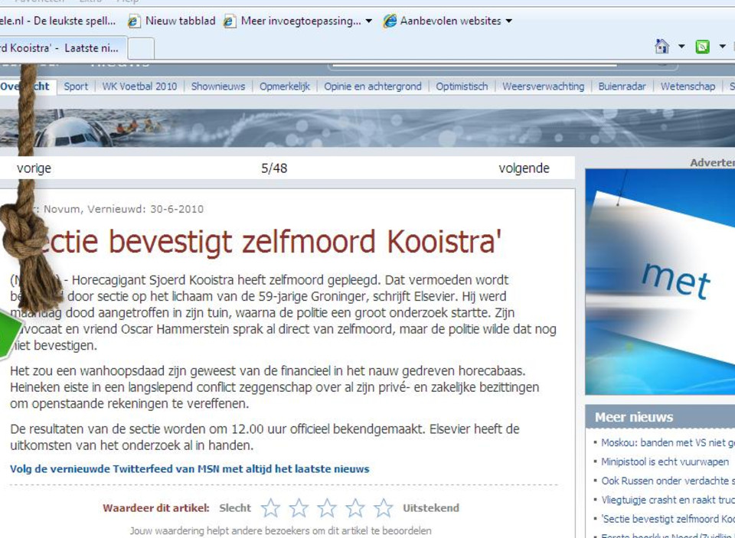
Task: Open the dropdown next to feeds icon
Action: [722, 47]
